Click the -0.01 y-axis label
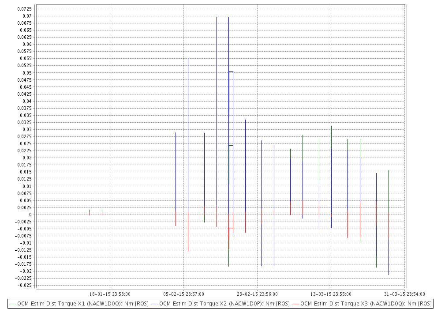This screenshot has height=309, width=441. [x=26, y=243]
